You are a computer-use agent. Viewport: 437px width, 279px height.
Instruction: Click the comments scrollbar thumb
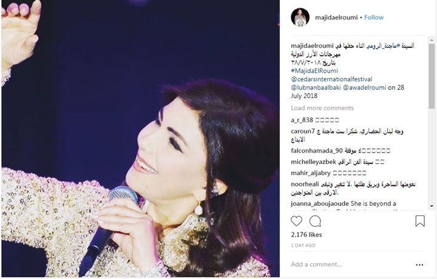coord(432,76)
